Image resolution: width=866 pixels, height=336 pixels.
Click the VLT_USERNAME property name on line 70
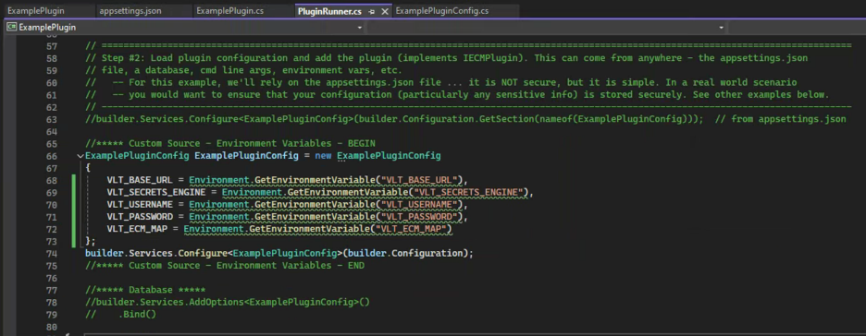pos(140,204)
